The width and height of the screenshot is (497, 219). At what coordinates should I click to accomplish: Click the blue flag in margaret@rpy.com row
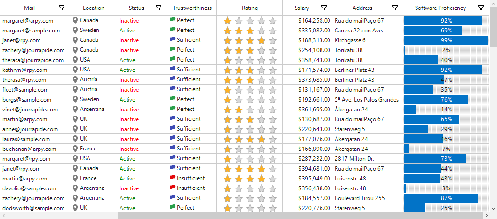click(172, 158)
